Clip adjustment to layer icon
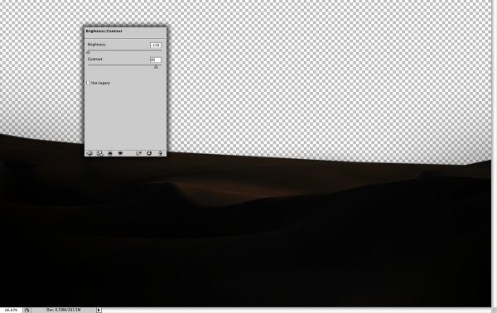This screenshot has width=497, height=313. 110,153
